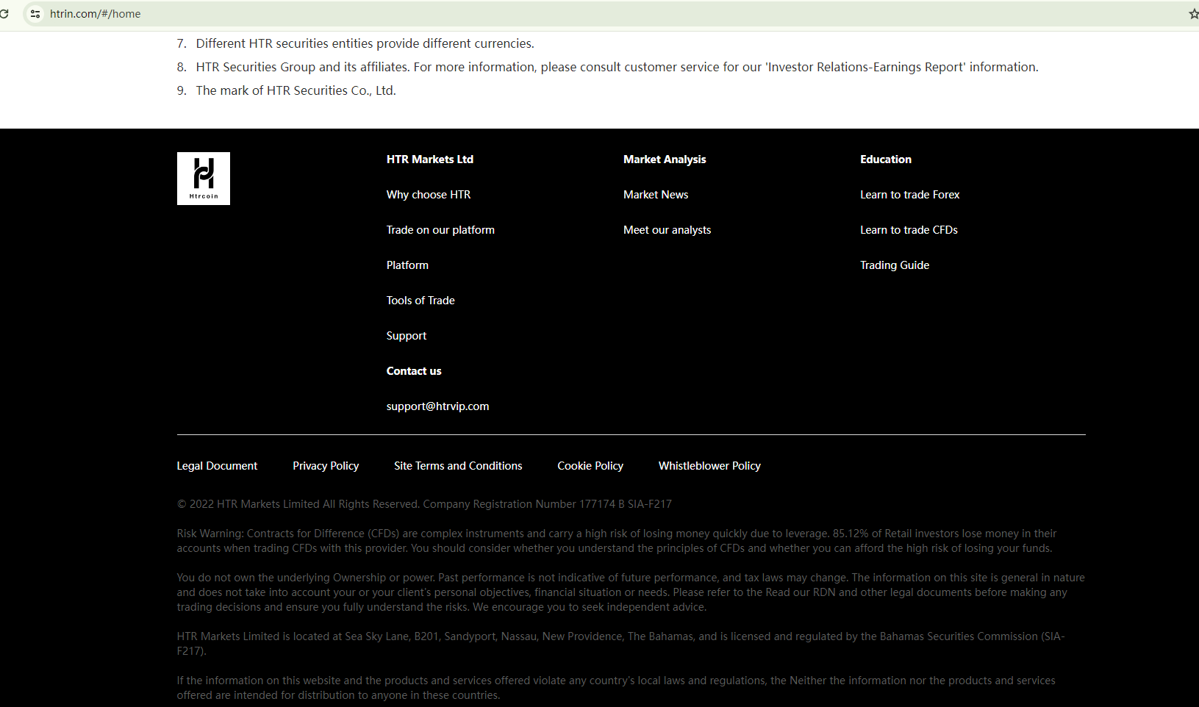Viewport: 1199px width, 707px height.
Task: Bookmark this page with star icon
Action: pyautogui.click(x=1193, y=14)
